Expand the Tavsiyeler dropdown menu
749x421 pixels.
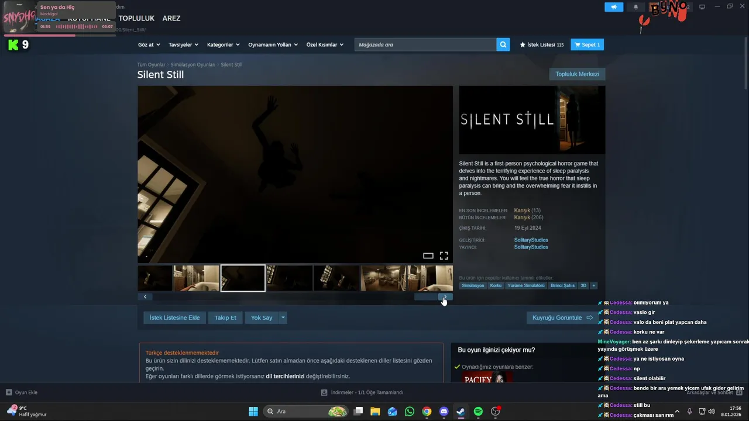coord(183,44)
